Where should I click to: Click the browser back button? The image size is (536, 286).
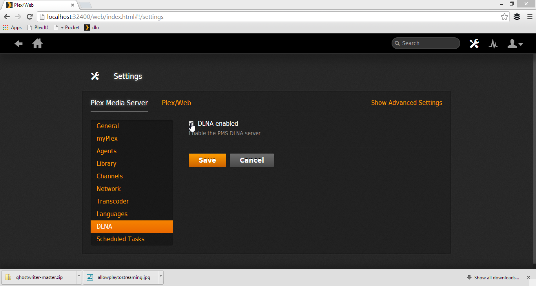click(x=7, y=17)
